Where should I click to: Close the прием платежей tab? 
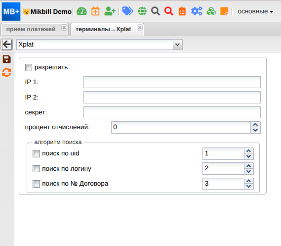coord(64,28)
